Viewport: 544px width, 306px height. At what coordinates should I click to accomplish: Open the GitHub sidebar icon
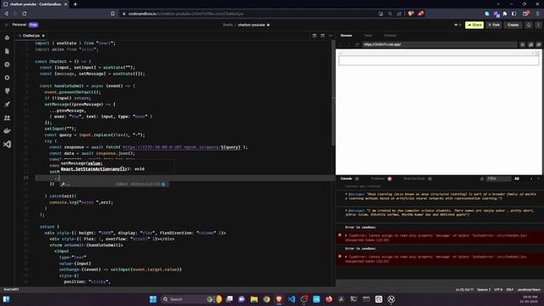pos(7,91)
